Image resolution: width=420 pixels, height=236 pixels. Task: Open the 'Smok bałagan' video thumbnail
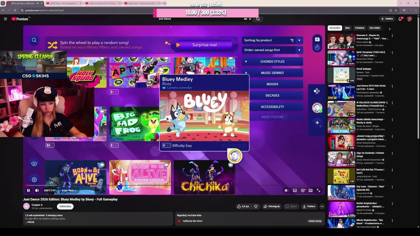coord(341,75)
